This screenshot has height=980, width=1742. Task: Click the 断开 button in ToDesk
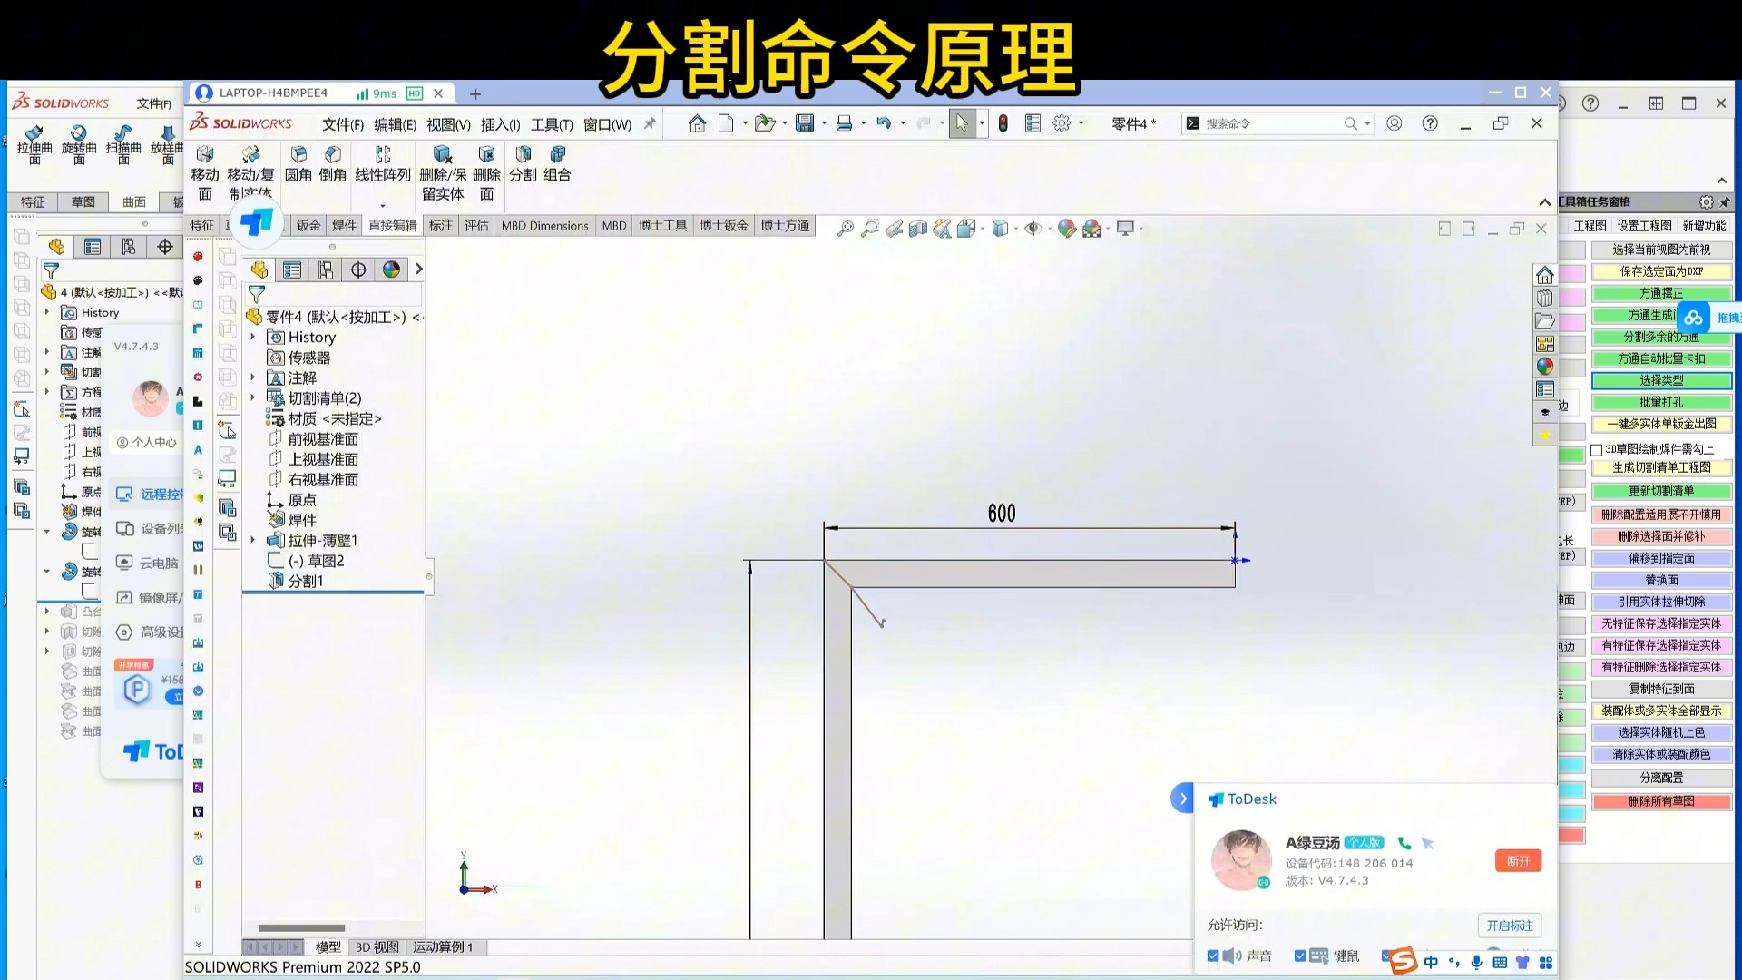1518,860
